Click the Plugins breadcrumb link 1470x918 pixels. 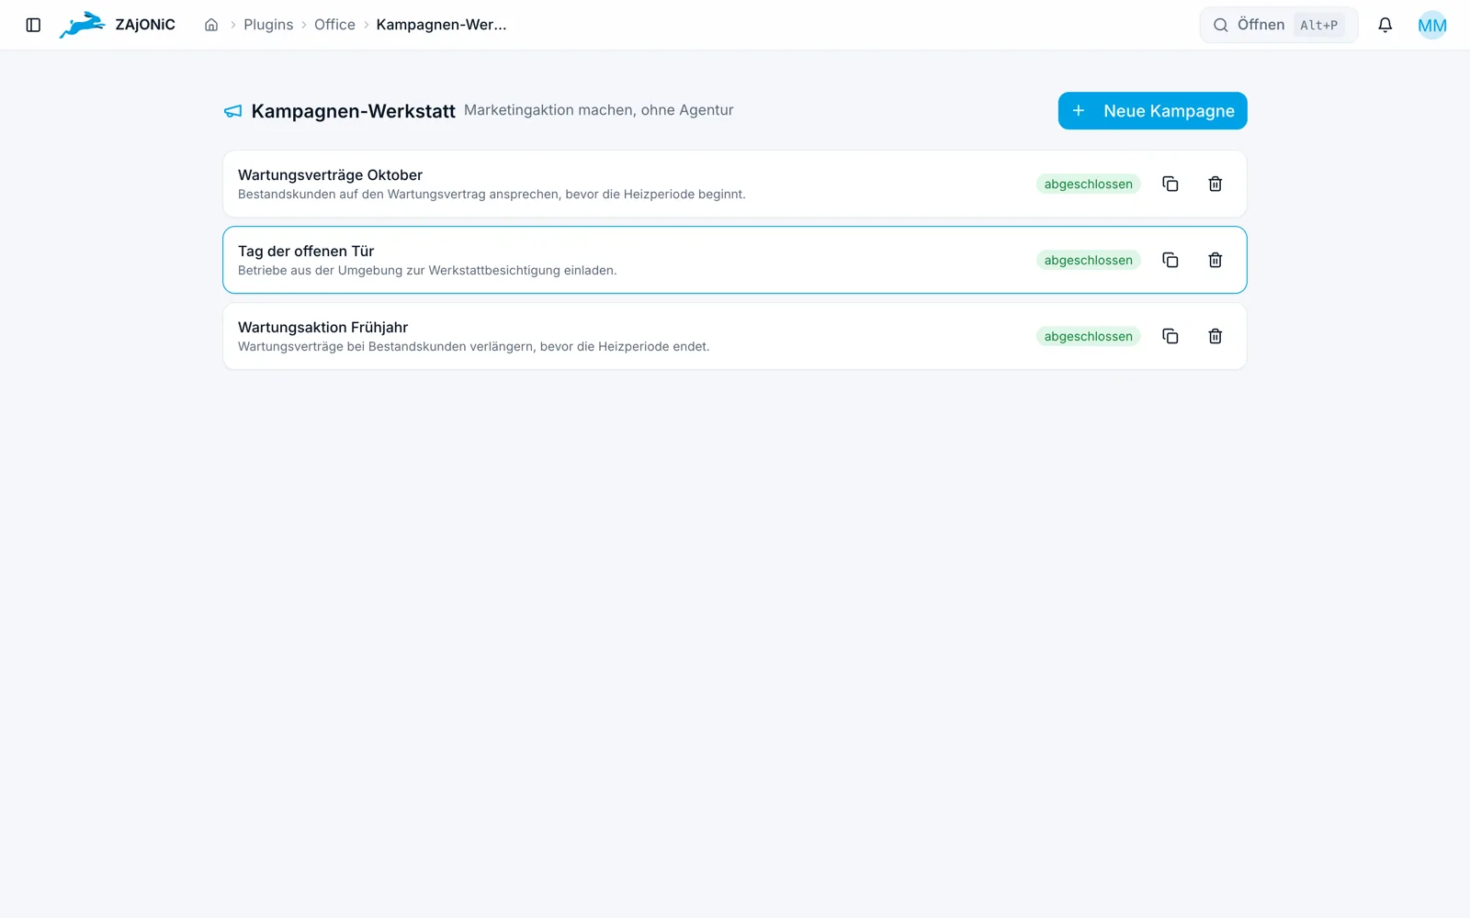click(268, 25)
